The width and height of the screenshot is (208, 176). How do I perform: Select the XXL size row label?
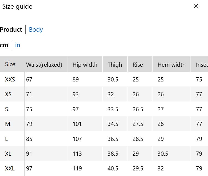10,168
